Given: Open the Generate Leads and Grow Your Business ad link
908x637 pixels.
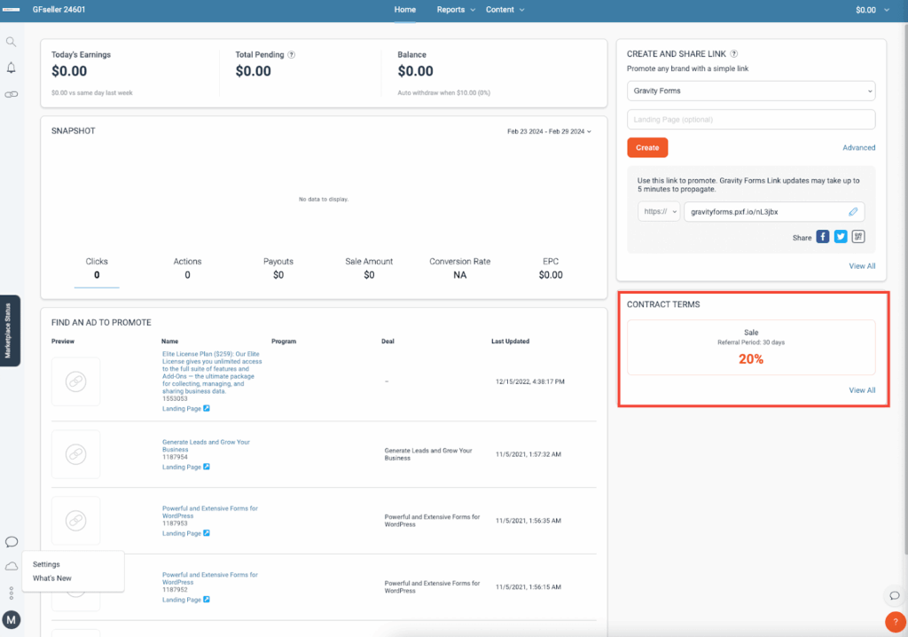Looking at the screenshot, I should click(206, 445).
